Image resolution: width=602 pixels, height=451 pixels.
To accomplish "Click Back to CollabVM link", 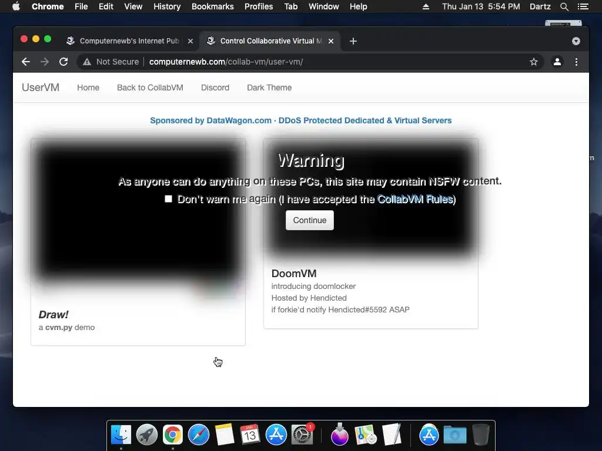I will 150,87.
